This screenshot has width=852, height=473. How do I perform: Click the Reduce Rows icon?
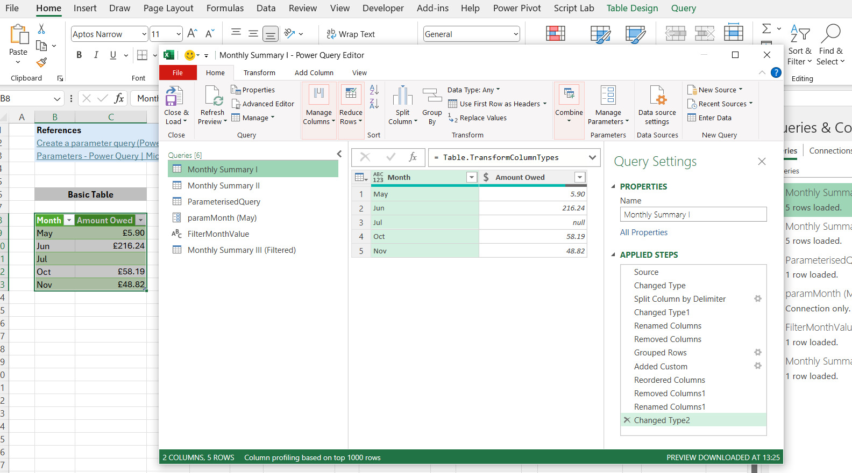pyautogui.click(x=351, y=96)
